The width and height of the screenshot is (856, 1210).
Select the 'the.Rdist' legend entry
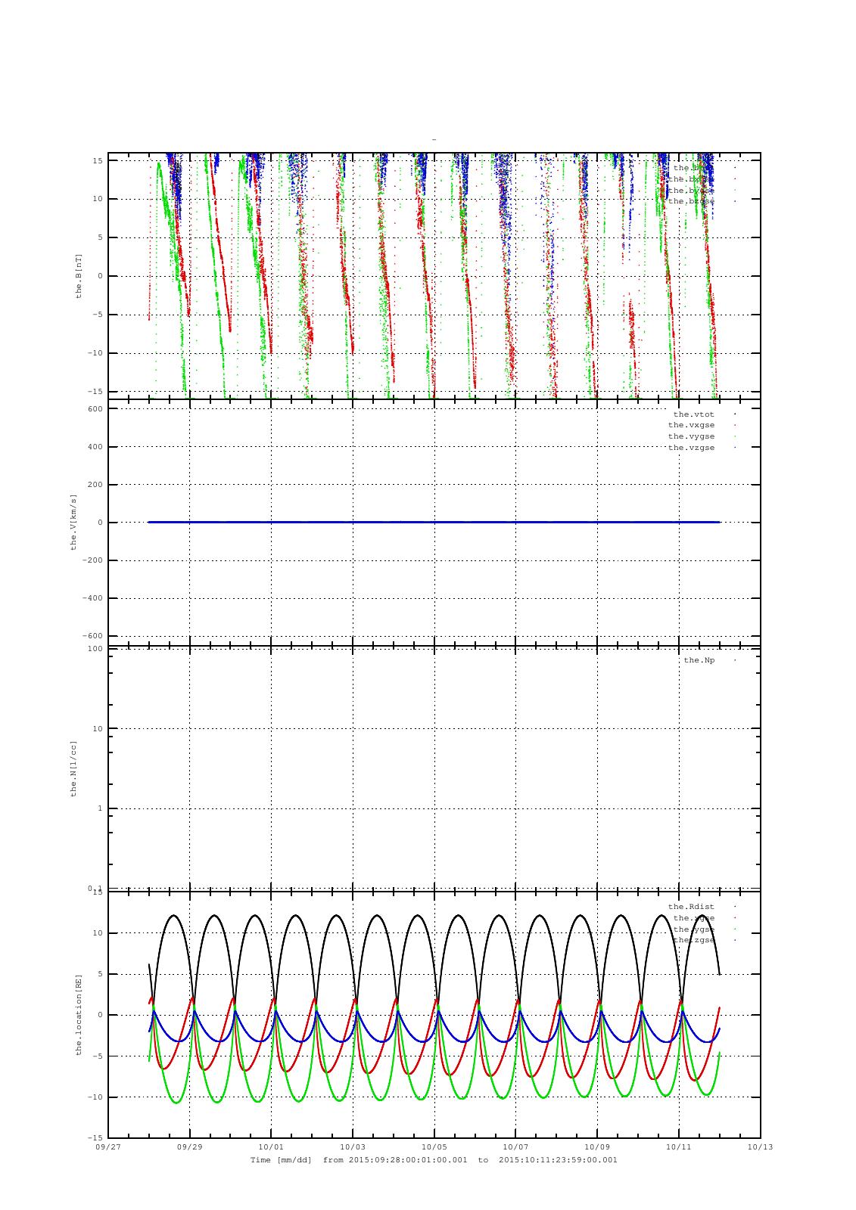(691, 907)
